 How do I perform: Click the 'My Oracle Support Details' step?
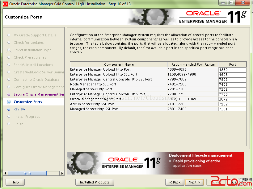click(x=35, y=35)
